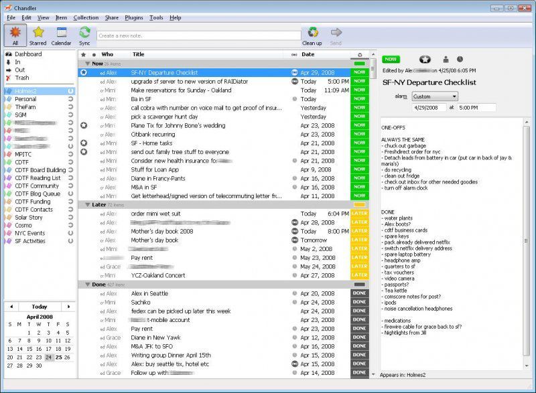The image size is (536, 393).
Task: Select CDTF Blog Queue collection in sidebar
Action: 38,194
